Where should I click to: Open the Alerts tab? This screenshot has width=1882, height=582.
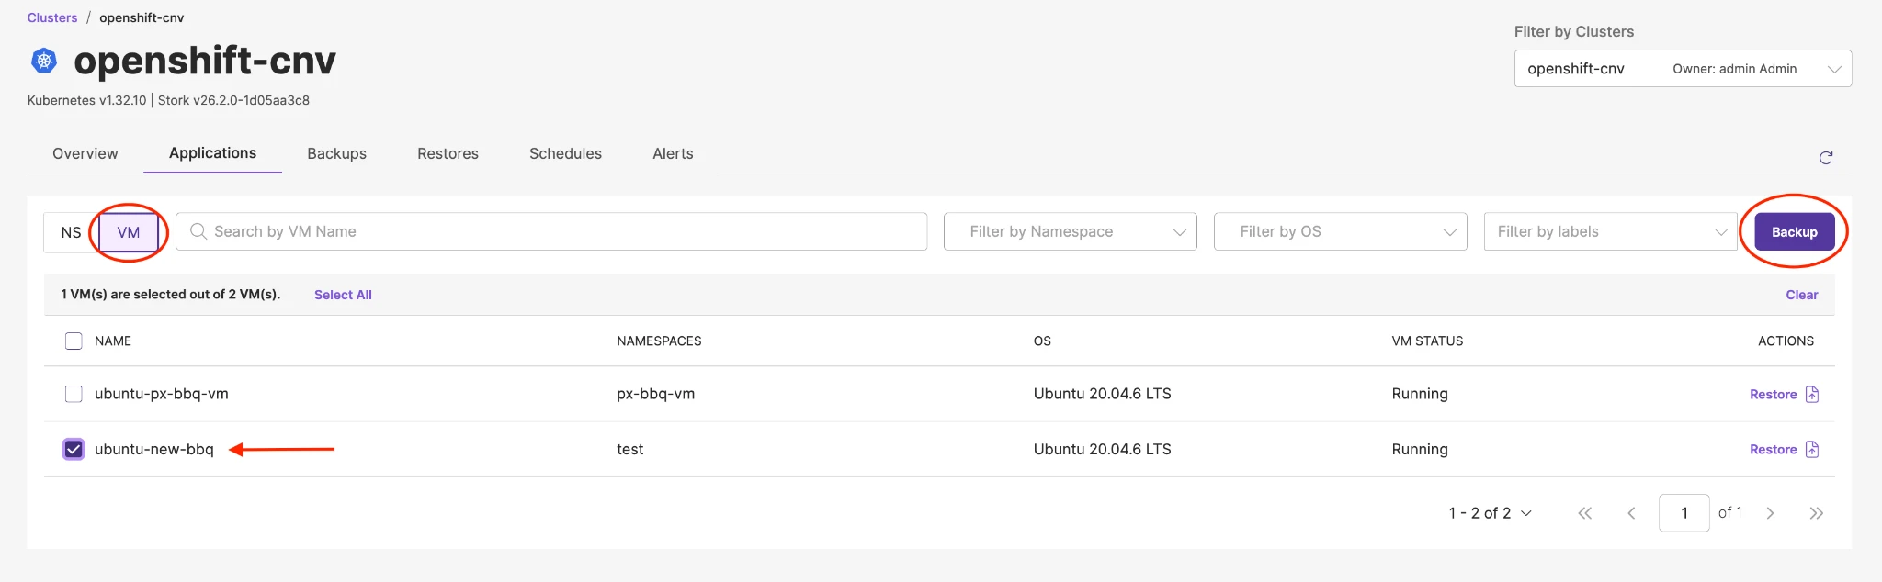click(x=673, y=153)
